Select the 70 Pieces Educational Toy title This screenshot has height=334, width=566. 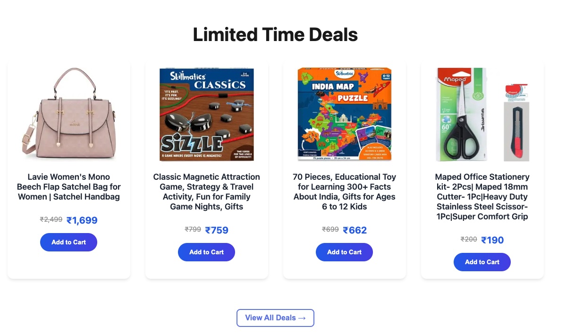coord(345,192)
